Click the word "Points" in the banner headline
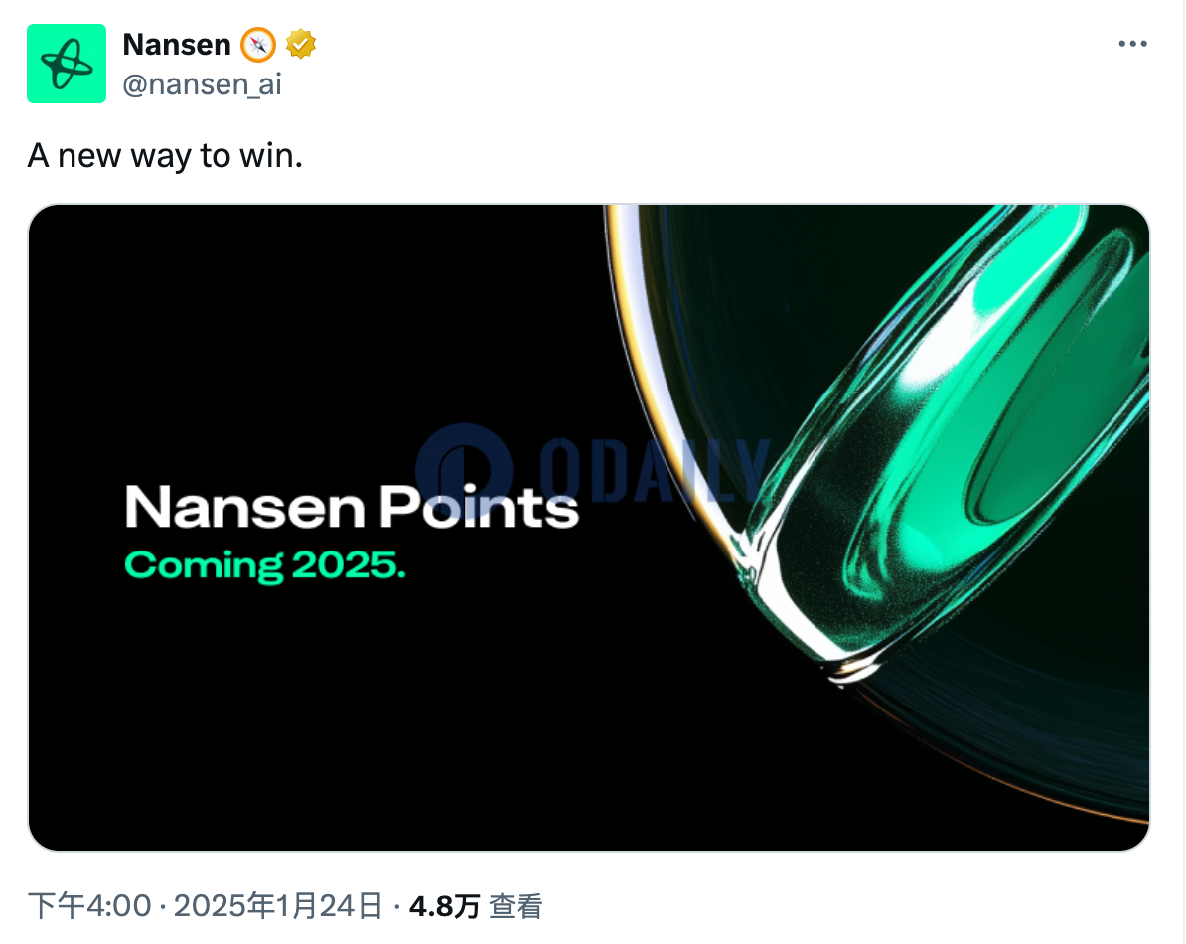 click(480, 506)
